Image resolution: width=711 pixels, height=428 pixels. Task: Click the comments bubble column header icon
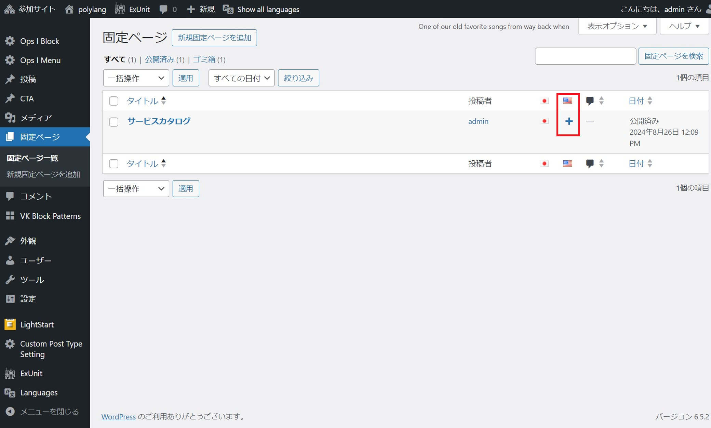590,101
